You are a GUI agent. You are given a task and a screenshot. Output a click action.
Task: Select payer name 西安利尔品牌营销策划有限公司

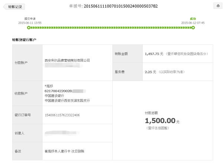tap(67, 60)
